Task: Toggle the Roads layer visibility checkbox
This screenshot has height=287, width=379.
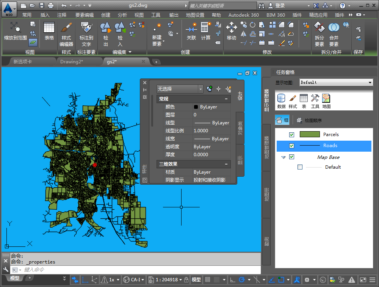Action: click(291, 146)
